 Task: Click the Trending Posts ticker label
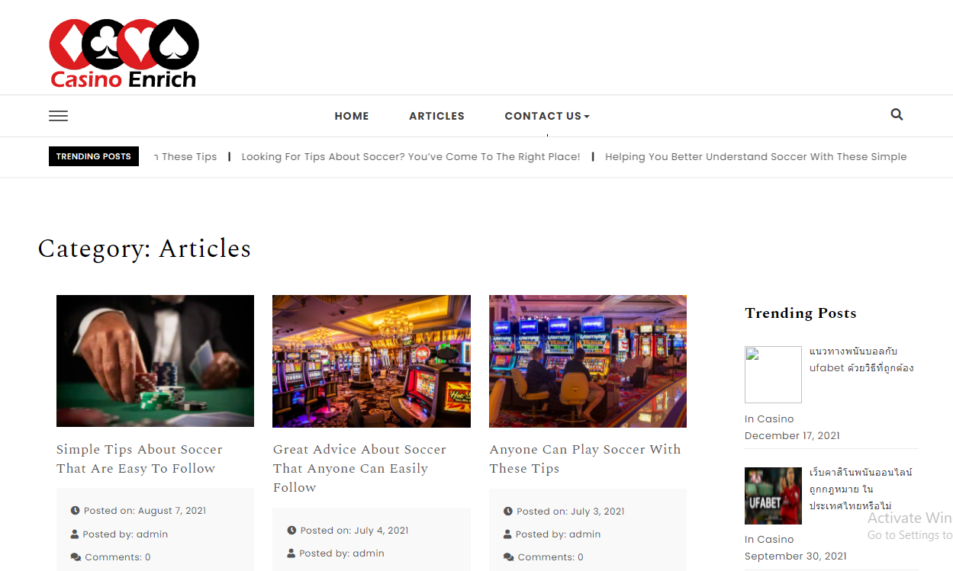tap(94, 156)
